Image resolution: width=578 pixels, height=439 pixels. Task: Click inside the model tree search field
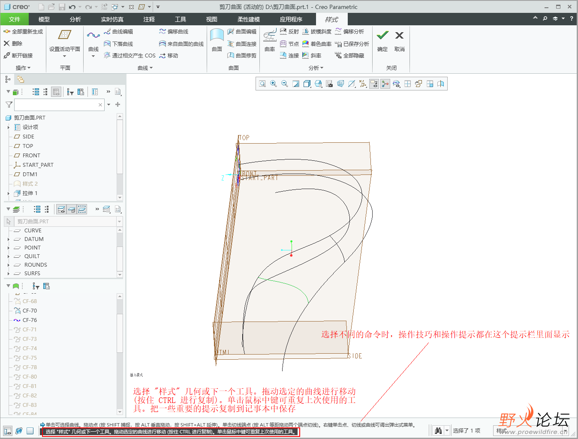click(56, 105)
